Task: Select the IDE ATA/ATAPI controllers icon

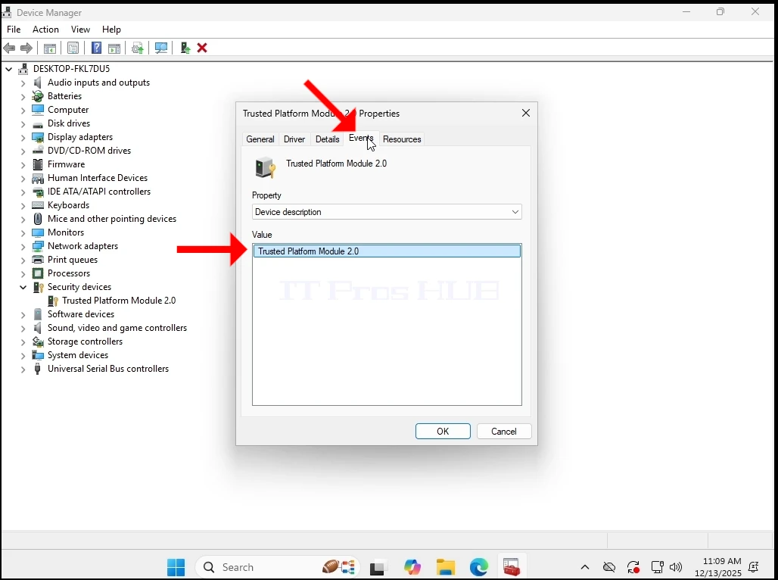Action: [38, 192]
